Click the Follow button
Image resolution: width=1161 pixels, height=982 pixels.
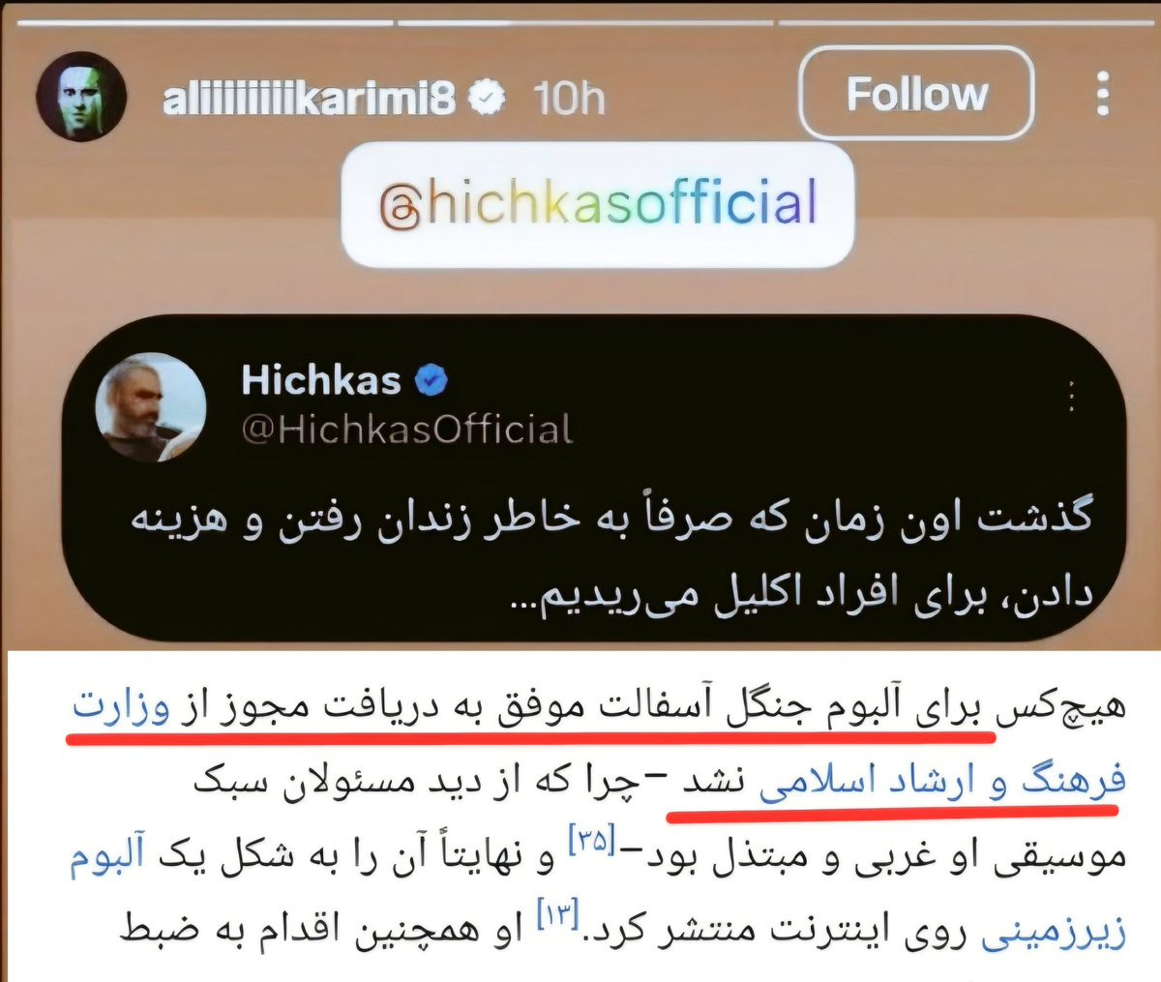point(917,94)
